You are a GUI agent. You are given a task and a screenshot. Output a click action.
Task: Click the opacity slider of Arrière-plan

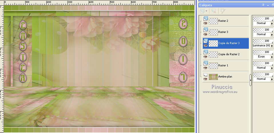(x=263, y=74)
